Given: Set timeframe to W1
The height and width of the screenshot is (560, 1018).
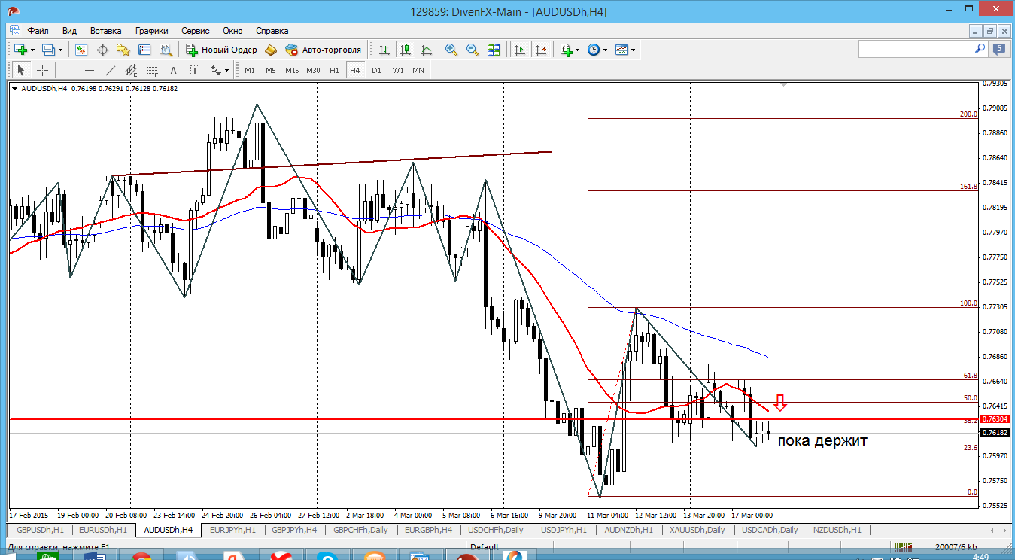Looking at the screenshot, I should point(397,70).
